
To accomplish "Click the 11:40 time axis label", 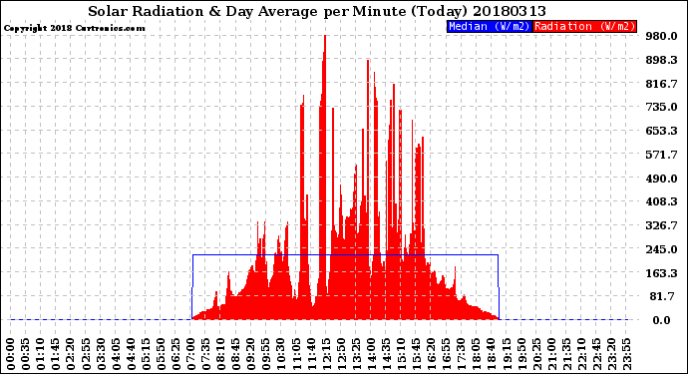I will [x=311, y=354].
